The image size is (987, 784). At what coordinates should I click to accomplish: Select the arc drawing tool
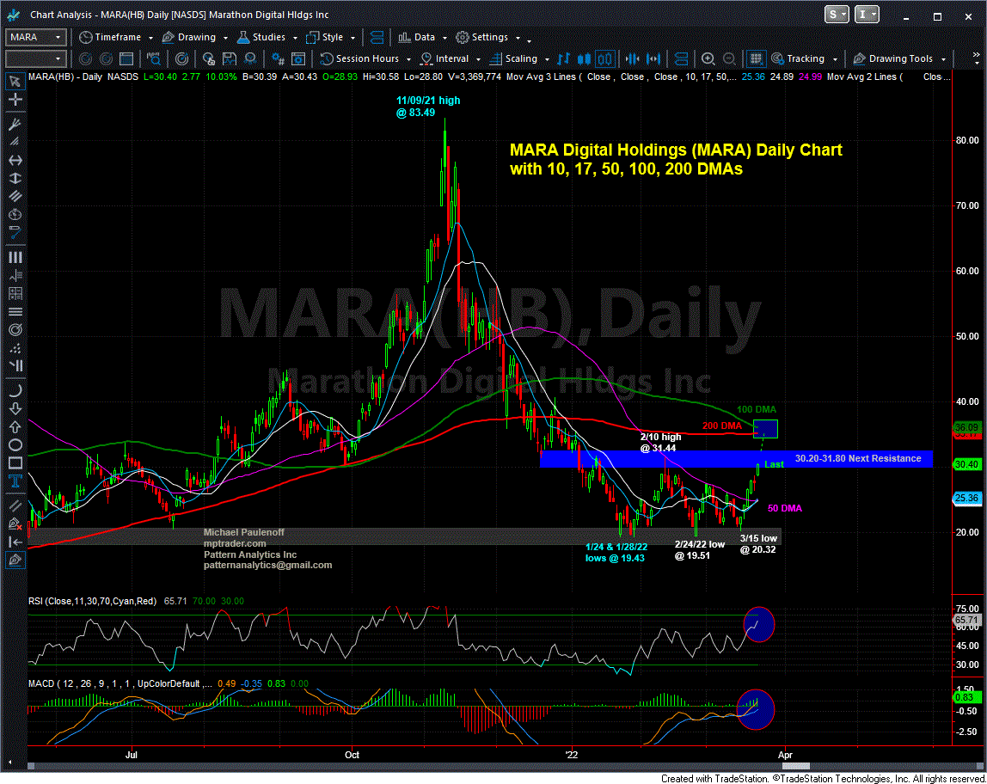point(15,391)
